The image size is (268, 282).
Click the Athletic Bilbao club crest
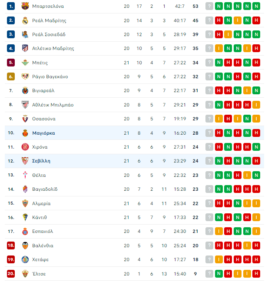(25, 105)
